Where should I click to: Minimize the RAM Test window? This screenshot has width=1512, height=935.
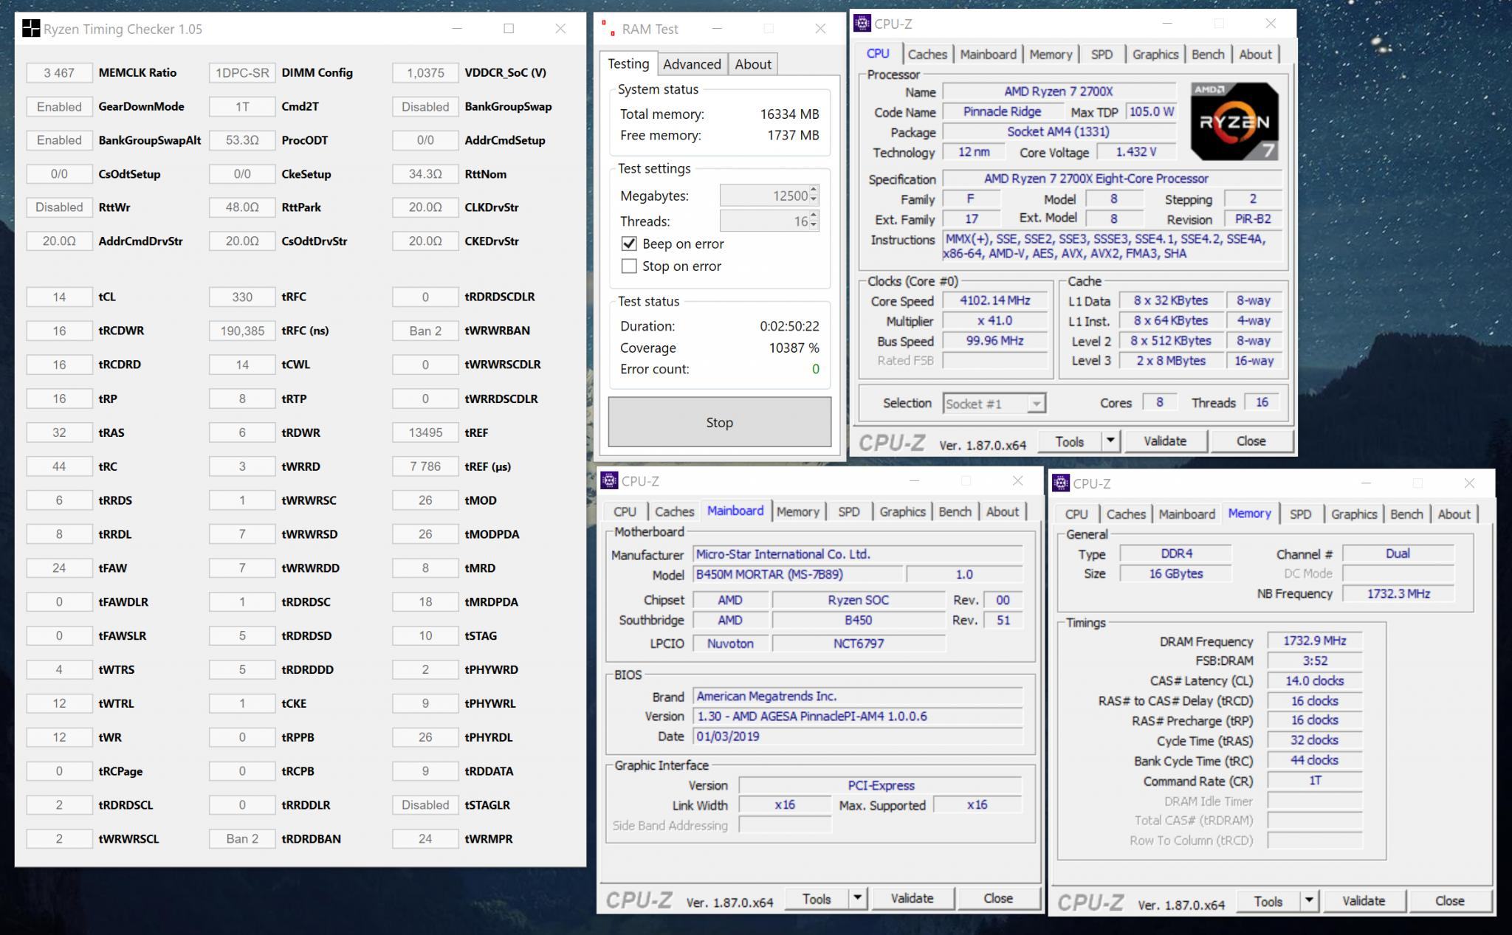tap(717, 29)
